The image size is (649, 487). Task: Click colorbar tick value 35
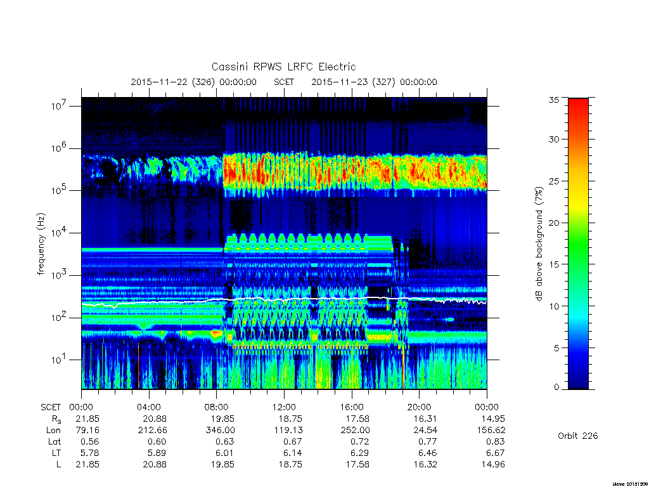tap(554, 100)
